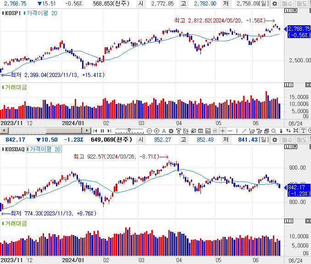Toggle L axis on KOSPI price panel
Image resolution: width=311 pixels, height=264 pixels.
point(287,11)
